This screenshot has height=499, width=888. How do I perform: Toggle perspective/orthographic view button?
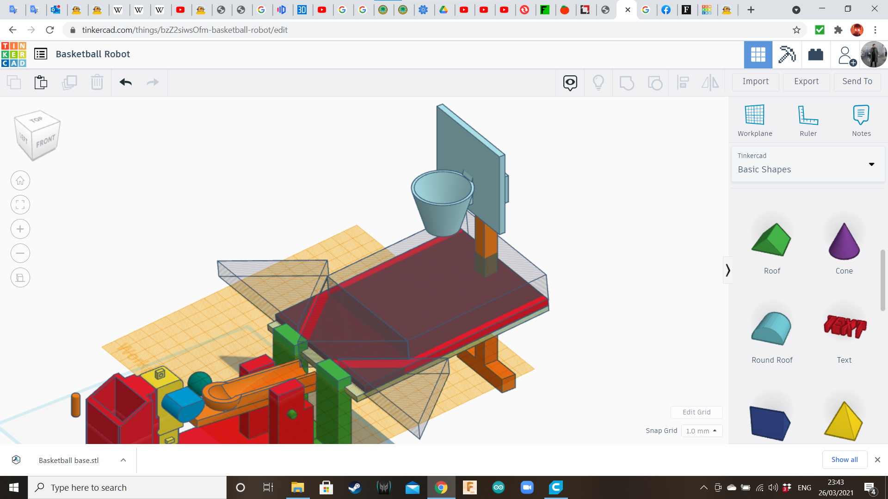pos(20,278)
